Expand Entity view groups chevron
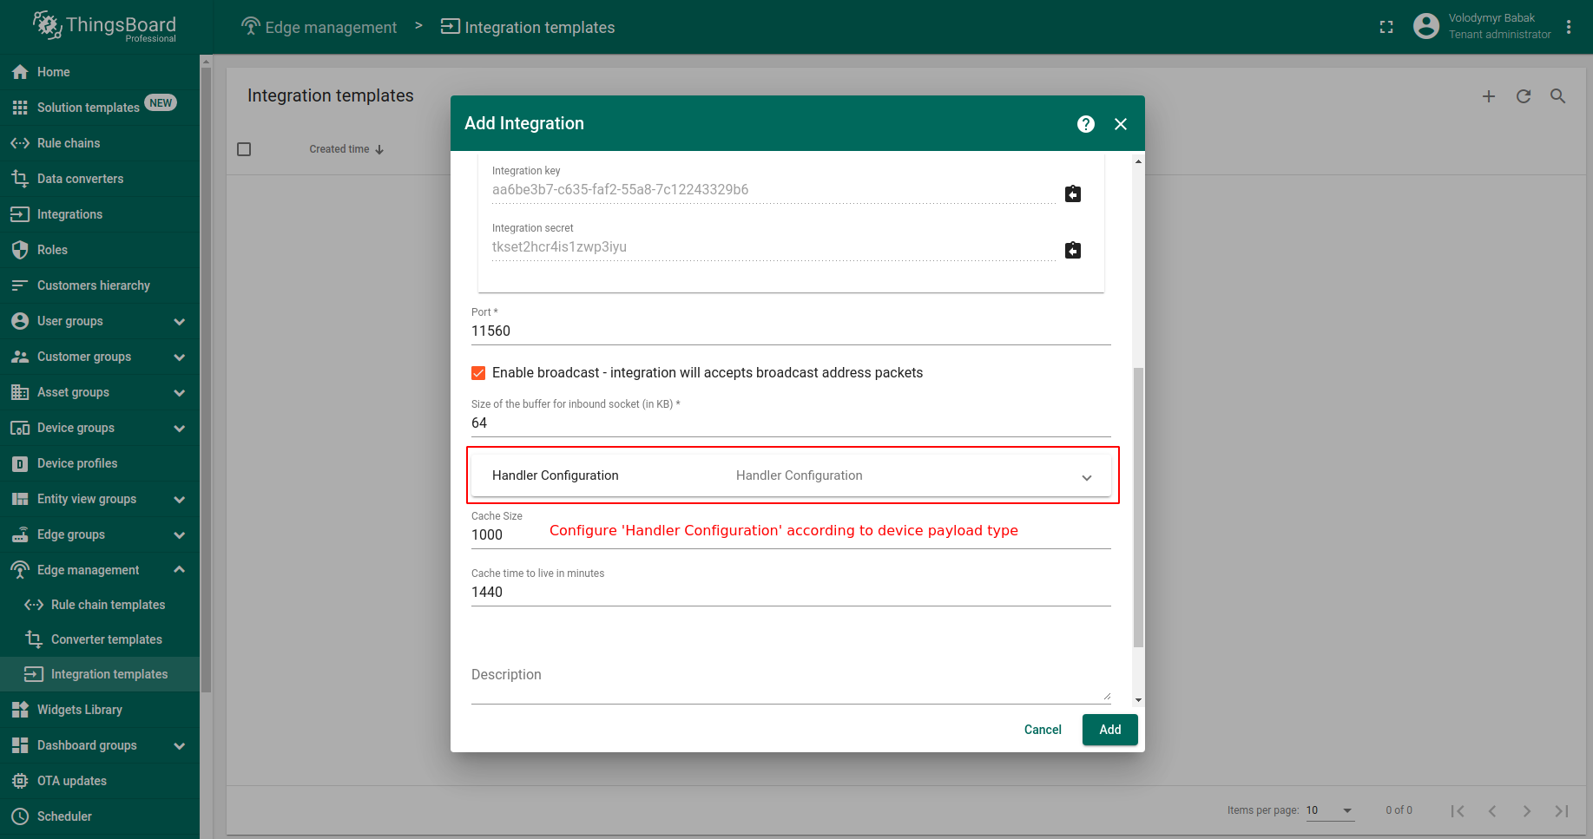 180,500
